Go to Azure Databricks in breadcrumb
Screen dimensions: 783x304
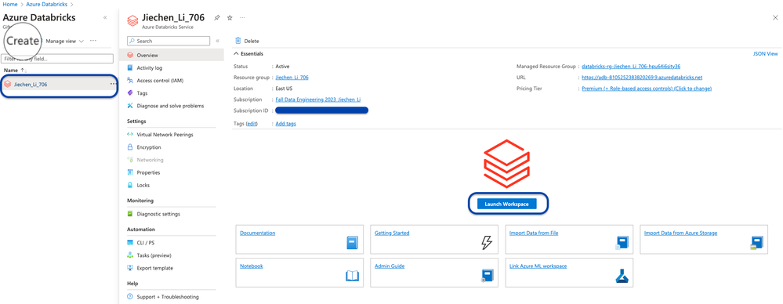point(46,4)
